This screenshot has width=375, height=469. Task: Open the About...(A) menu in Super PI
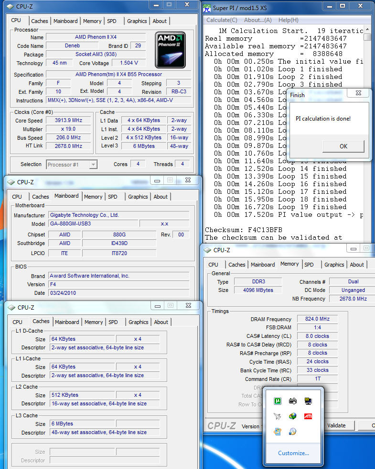pos(258,20)
